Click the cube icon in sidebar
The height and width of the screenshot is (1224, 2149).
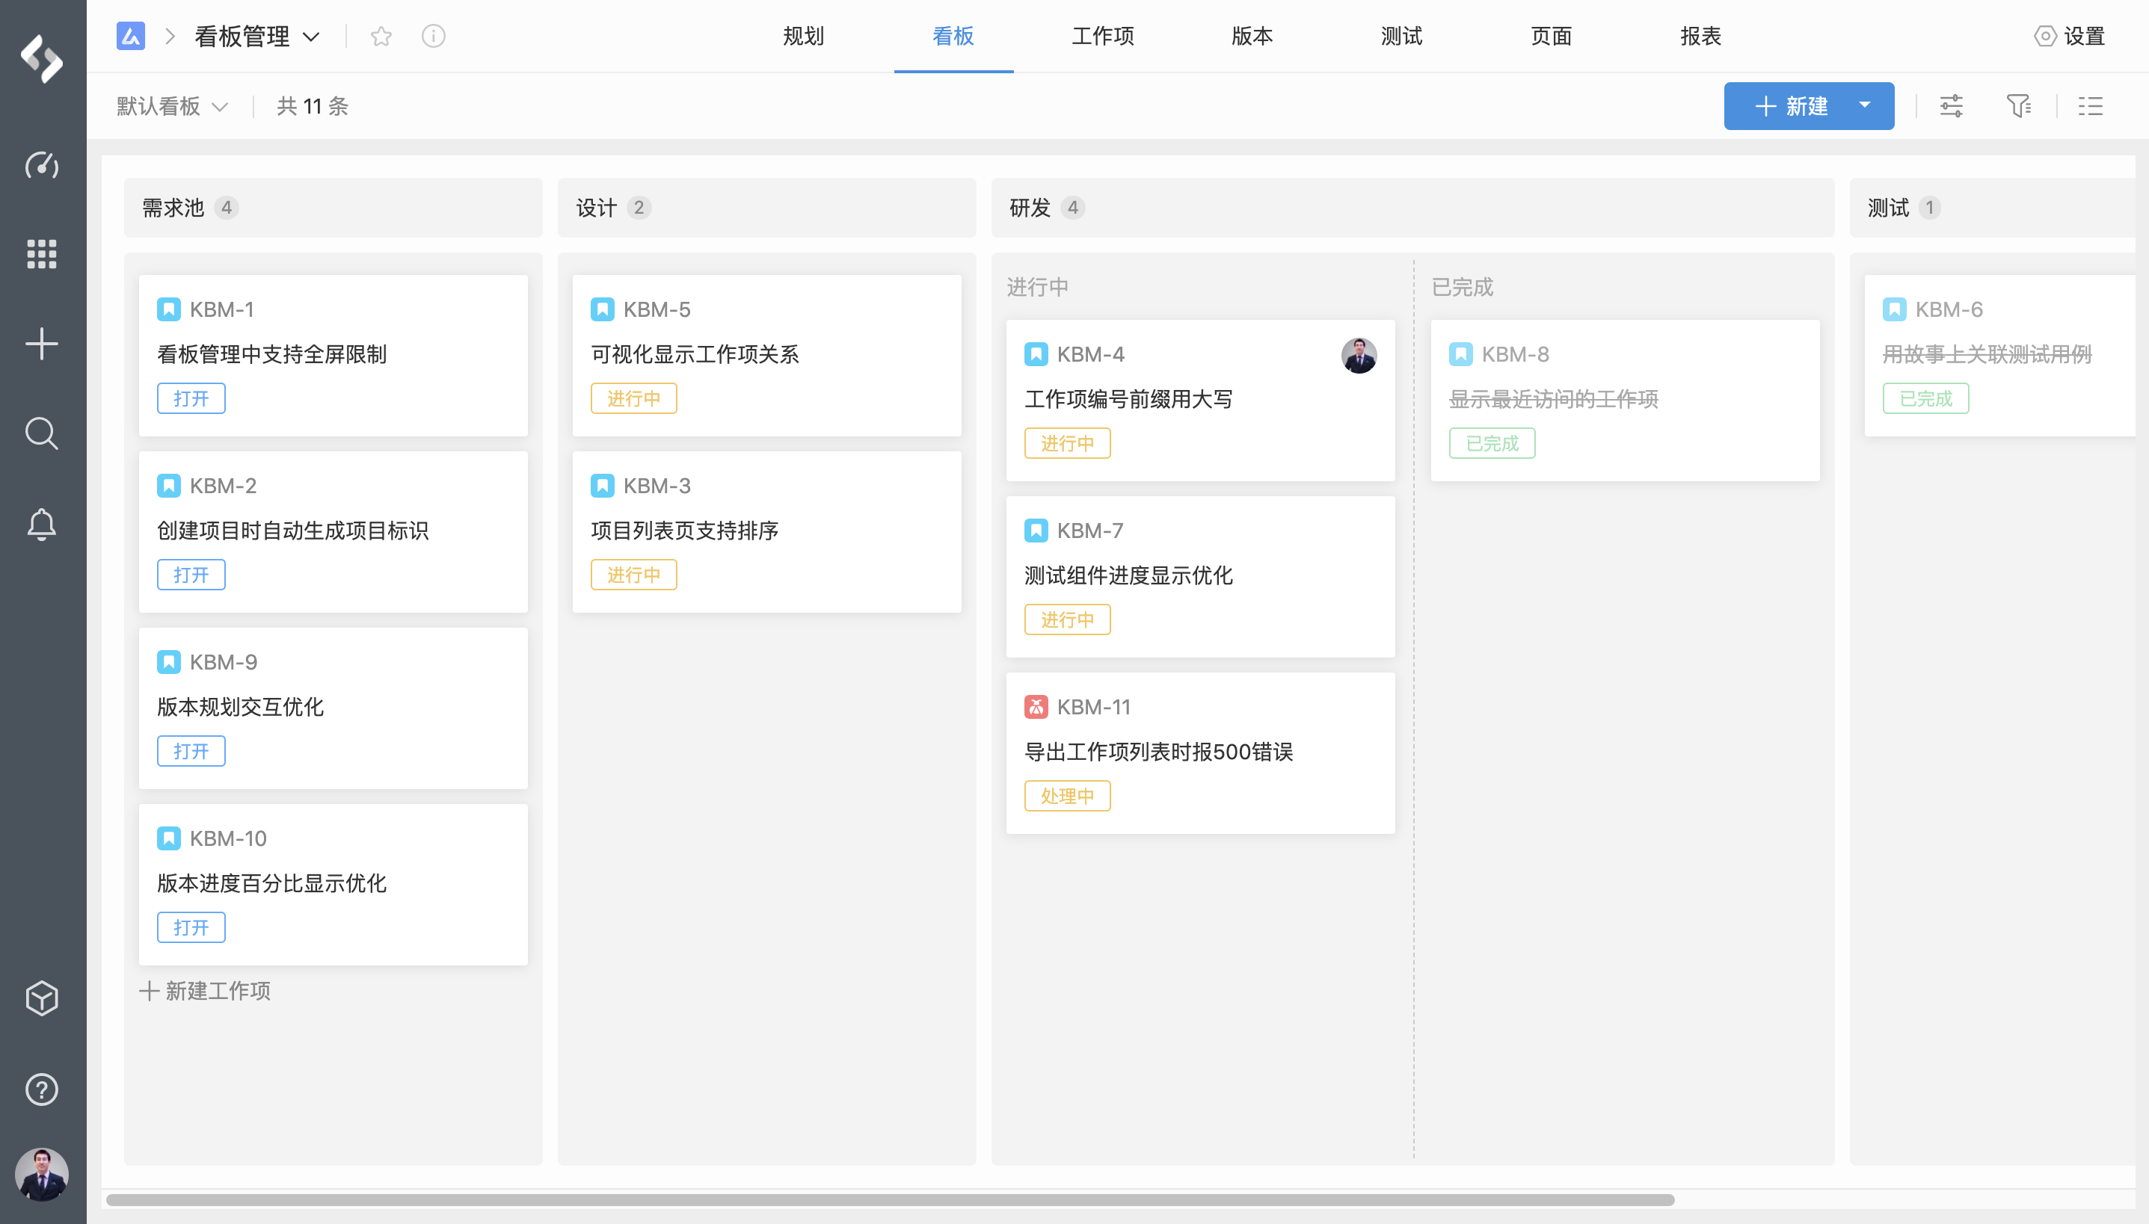(x=41, y=998)
